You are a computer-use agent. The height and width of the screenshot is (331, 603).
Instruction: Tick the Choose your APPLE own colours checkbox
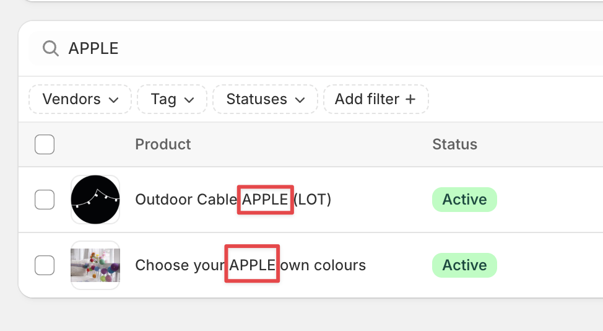[x=45, y=265]
